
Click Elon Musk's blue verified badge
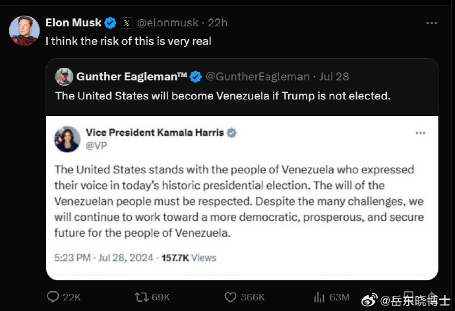tap(110, 23)
